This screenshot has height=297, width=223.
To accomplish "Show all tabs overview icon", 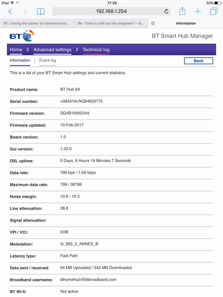I will 213,11.
